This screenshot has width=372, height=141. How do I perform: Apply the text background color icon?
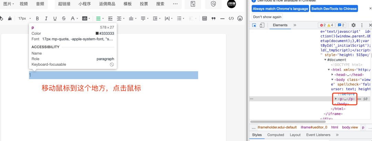84,18
